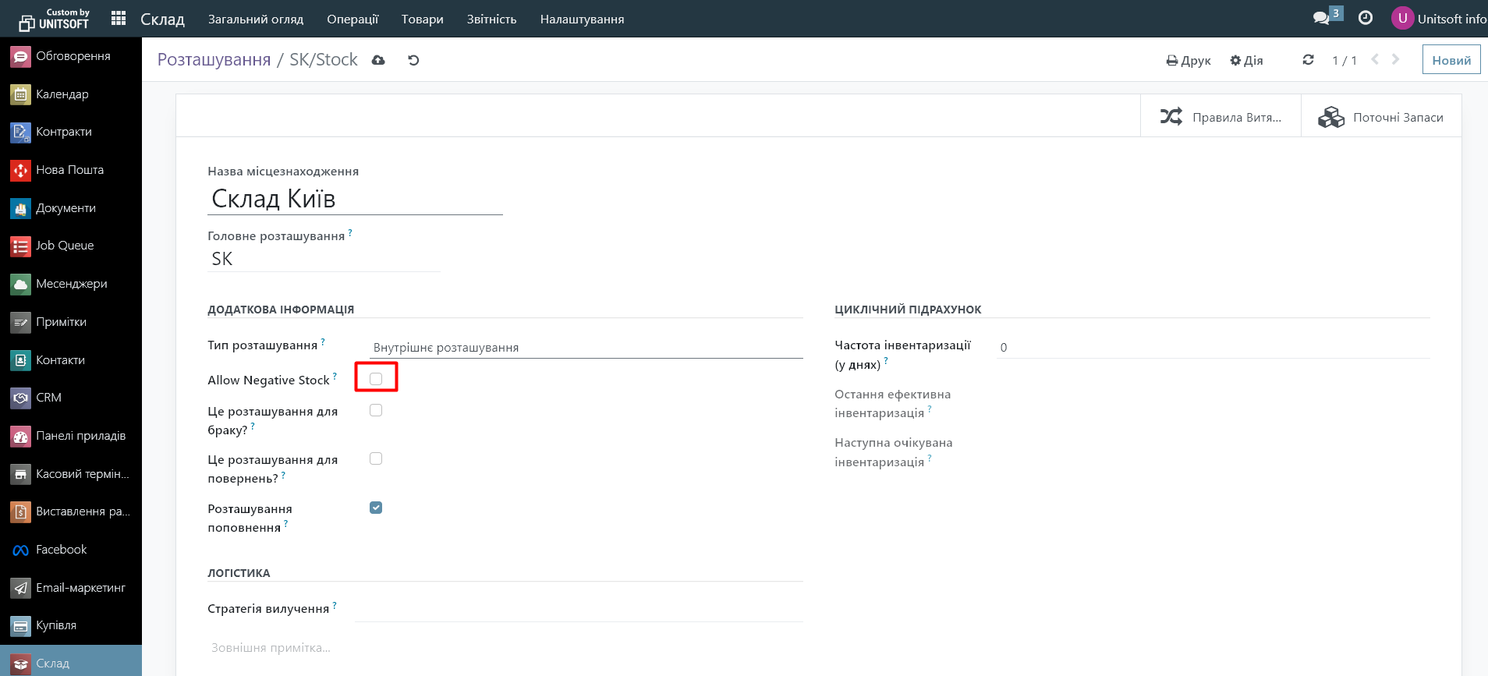Open the activities clock icon
This screenshot has height=676, width=1488.
point(1366,18)
